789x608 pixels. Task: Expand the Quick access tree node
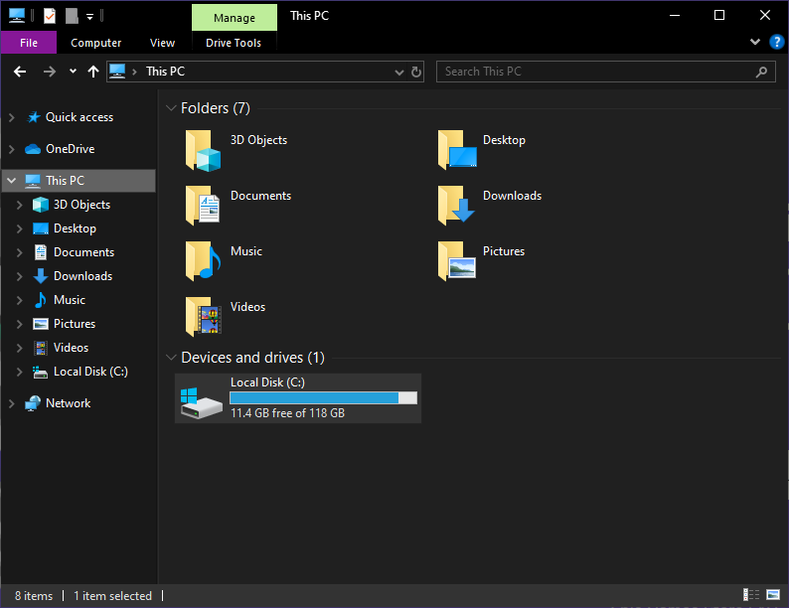coord(12,117)
